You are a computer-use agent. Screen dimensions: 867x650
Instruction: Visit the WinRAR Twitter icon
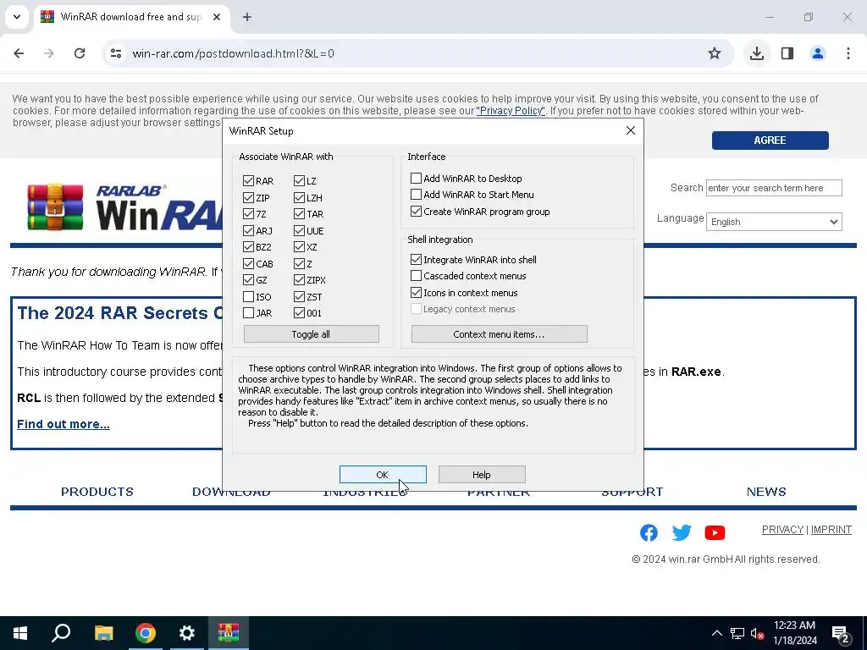click(682, 532)
